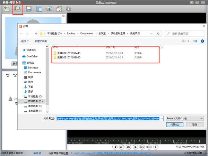Jump to end of video
208x156 pixels.
pos(156,147)
